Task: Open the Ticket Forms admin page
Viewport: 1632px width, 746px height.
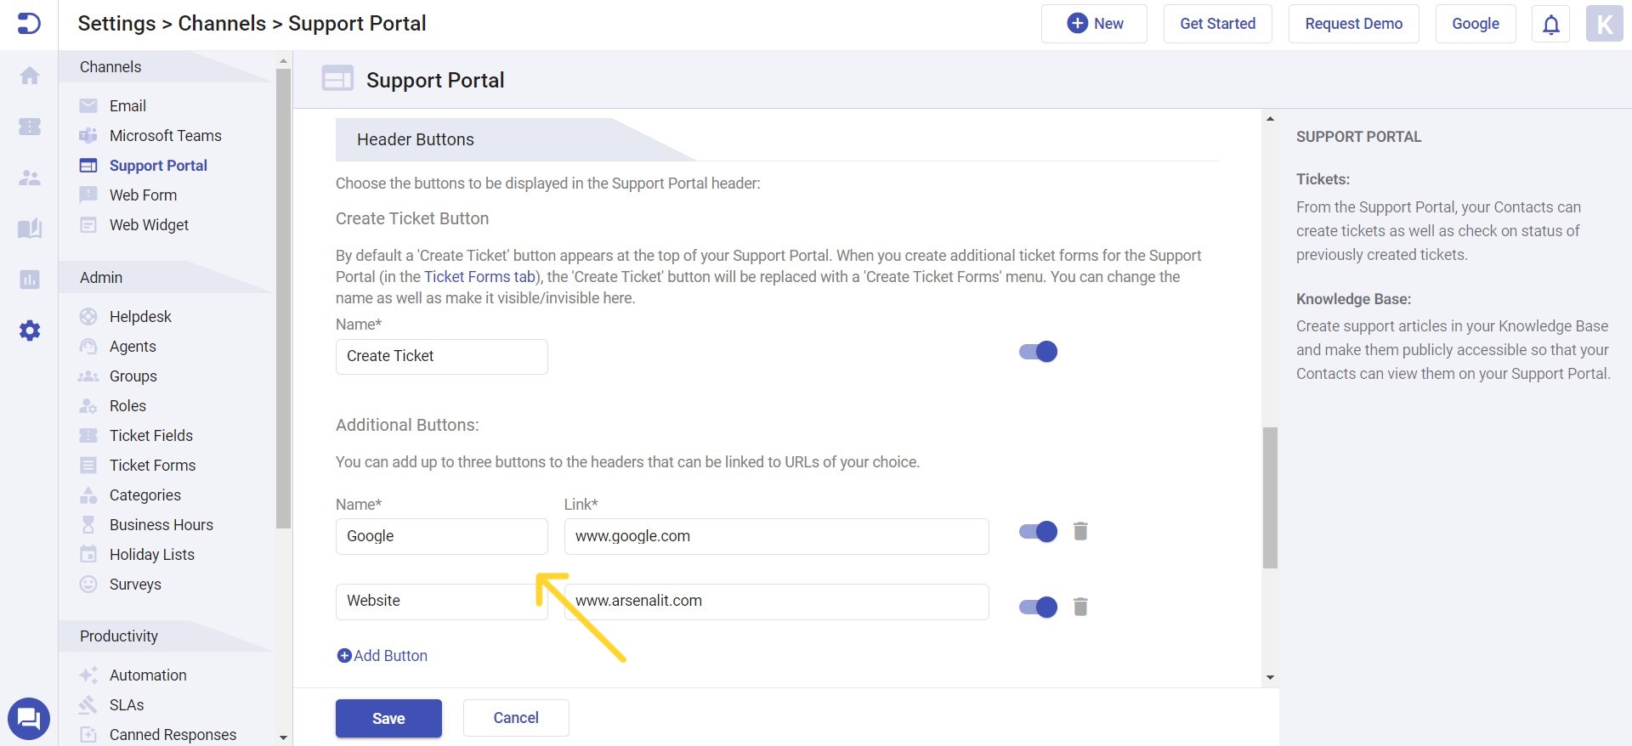Action: 152,466
